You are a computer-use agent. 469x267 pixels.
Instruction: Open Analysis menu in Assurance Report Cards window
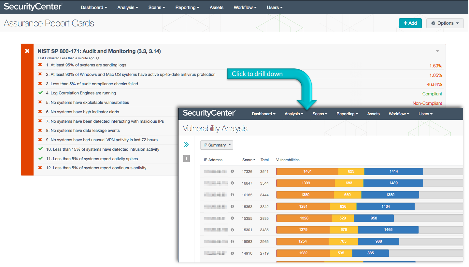tap(128, 7)
